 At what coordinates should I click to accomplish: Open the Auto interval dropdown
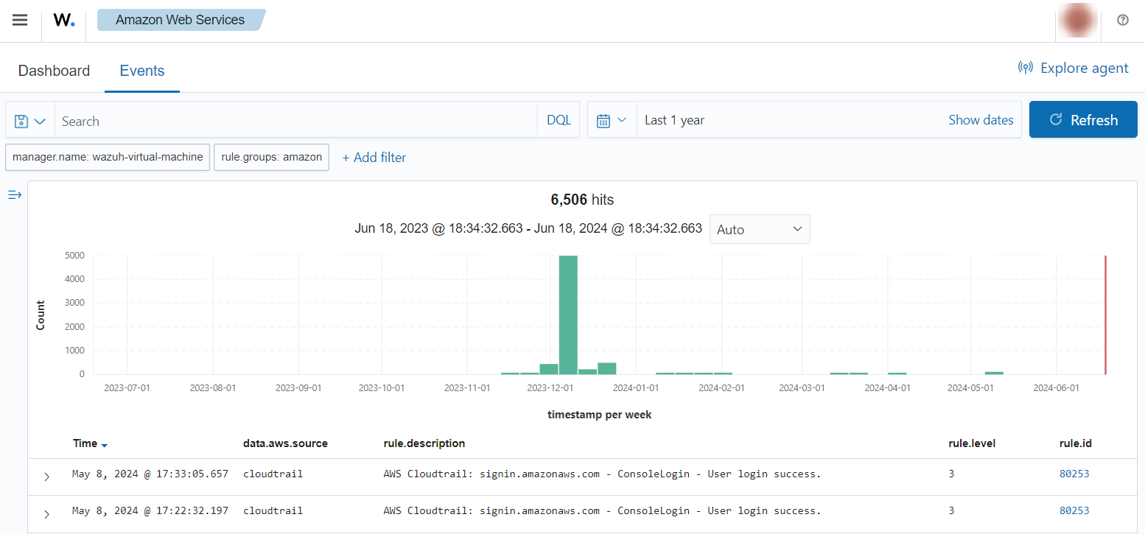coord(759,229)
